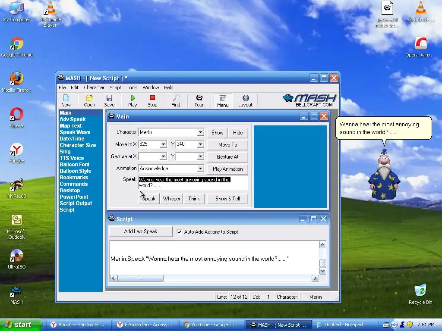Click the Hide character button

(x=238, y=133)
